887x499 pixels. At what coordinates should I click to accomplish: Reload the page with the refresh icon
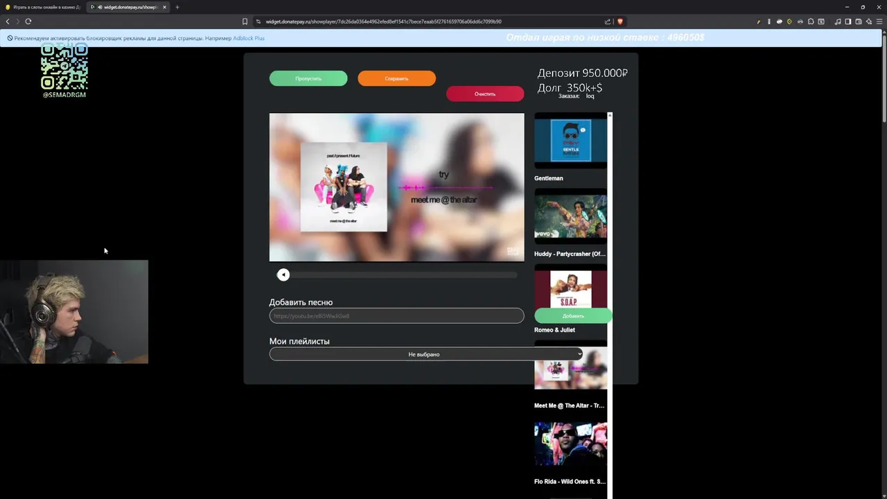[28, 21]
